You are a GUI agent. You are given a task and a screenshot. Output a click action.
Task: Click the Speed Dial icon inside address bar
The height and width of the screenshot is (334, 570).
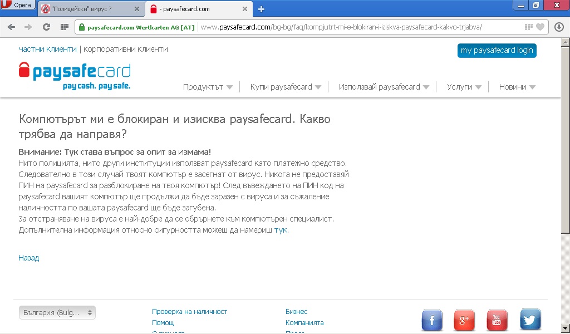click(529, 27)
